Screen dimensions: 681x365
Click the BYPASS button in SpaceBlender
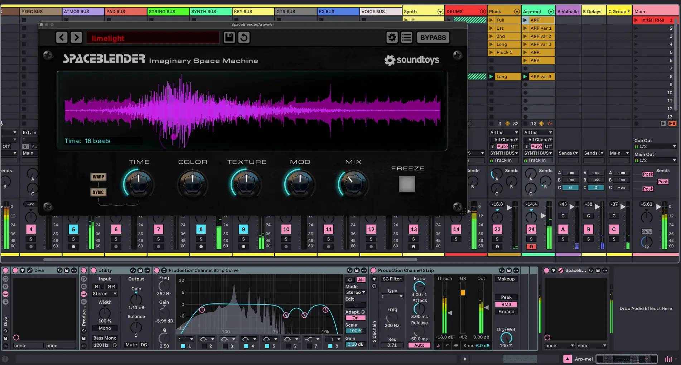tap(433, 37)
